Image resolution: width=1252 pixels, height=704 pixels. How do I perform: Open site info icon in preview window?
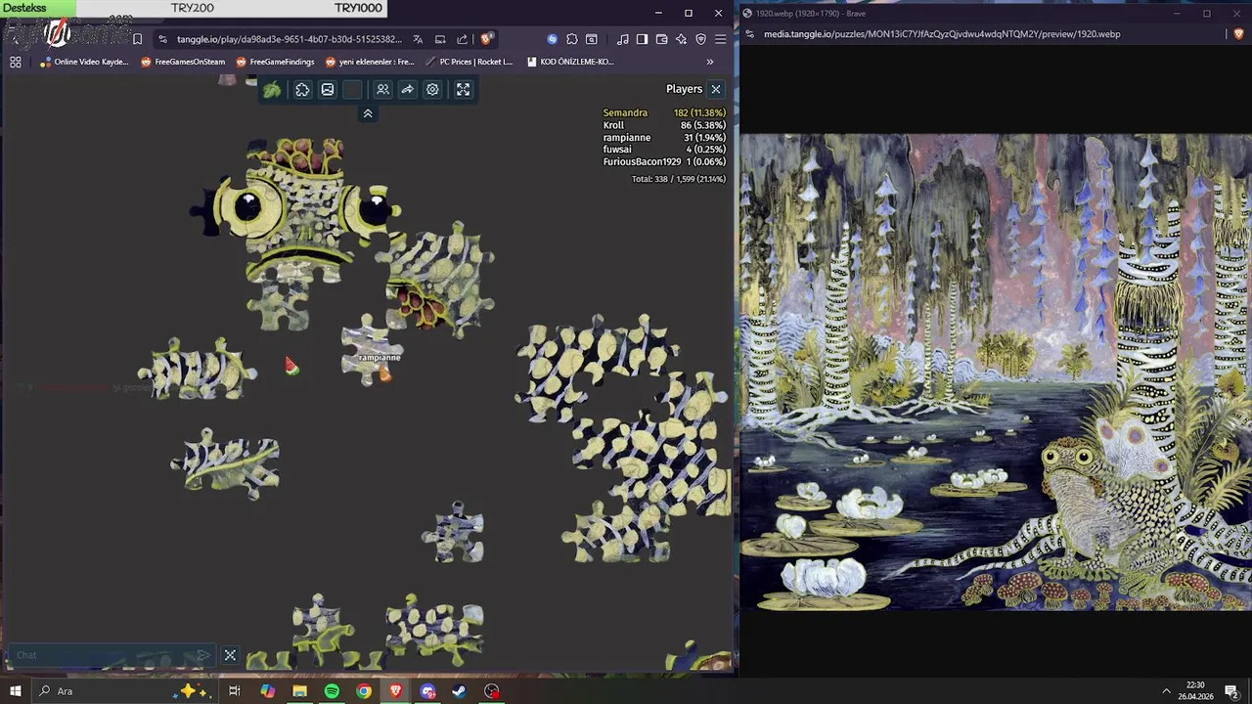(752, 34)
